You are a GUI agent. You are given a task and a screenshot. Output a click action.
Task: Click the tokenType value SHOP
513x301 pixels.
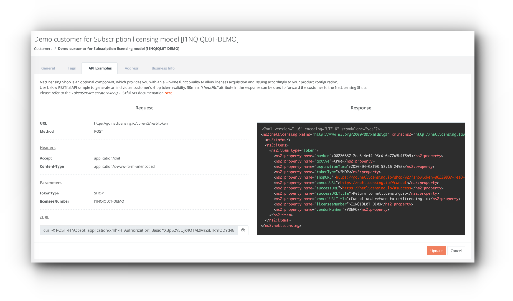[99, 193]
